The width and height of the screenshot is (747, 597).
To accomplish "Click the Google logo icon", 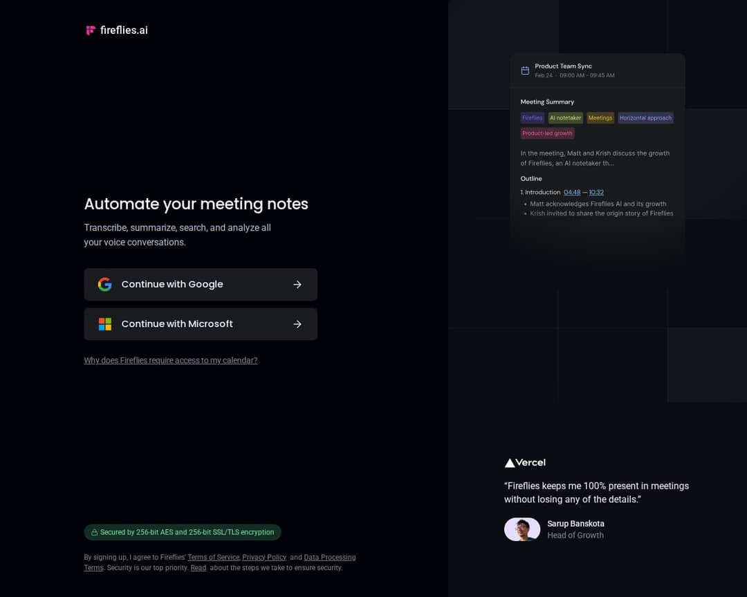I will (x=105, y=285).
